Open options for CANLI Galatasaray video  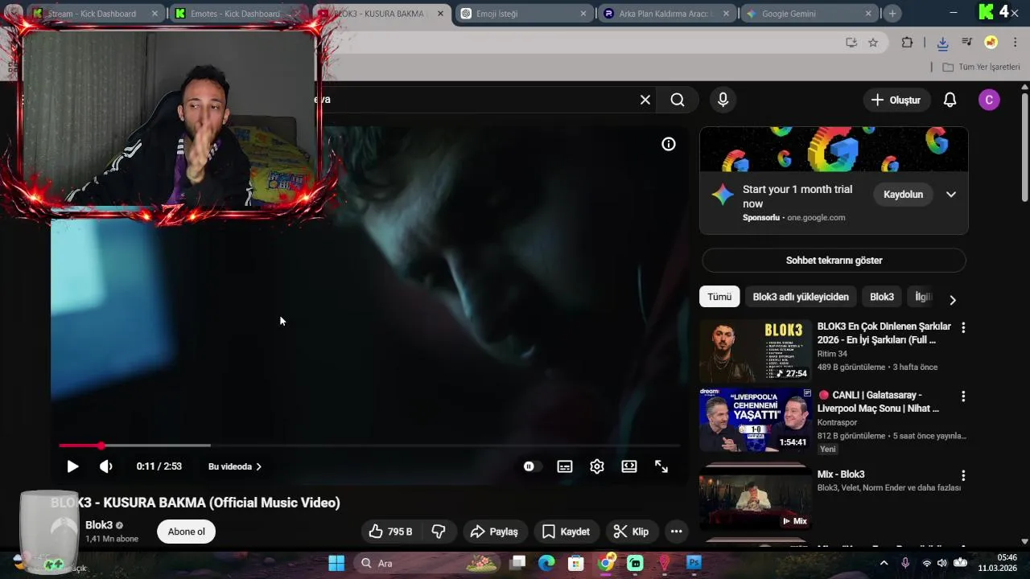pyautogui.click(x=963, y=396)
